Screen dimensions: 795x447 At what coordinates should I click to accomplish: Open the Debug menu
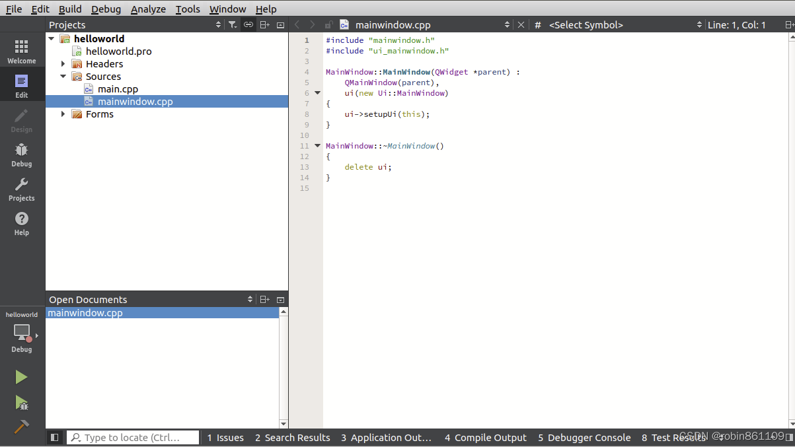coord(106,9)
